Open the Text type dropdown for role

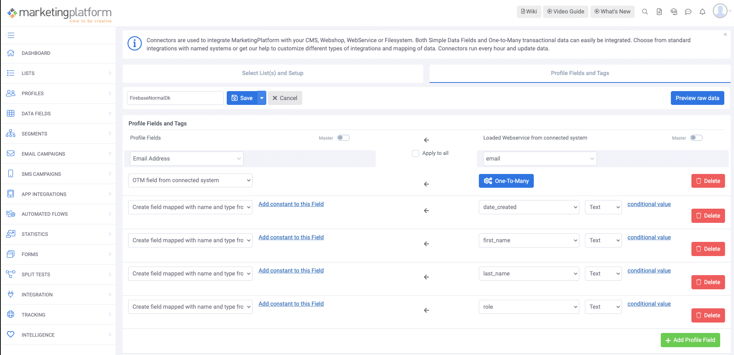pyautogui.click(x=603, y=307)
